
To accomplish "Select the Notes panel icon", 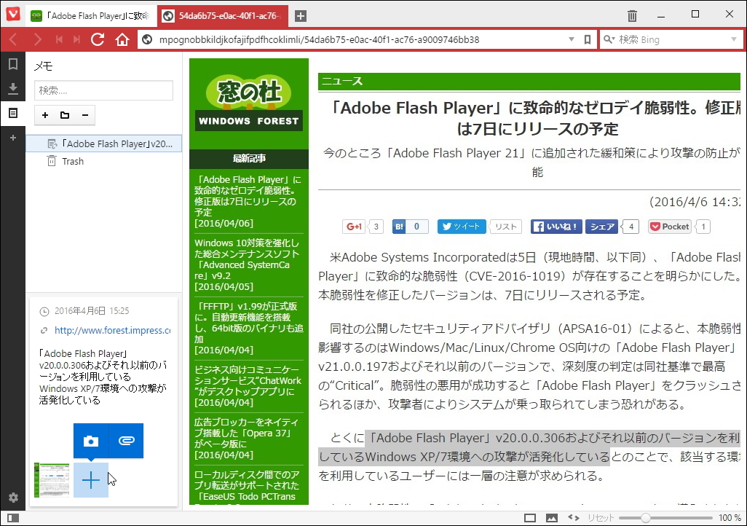I will click(x=12, y=112).
